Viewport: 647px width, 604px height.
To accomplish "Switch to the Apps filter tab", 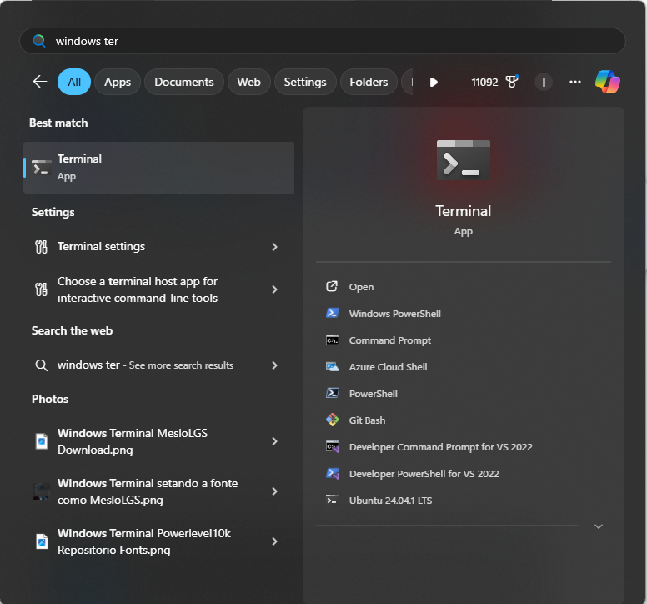I will coord(118,82).
